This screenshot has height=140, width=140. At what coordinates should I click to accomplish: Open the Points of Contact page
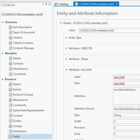click(x=23, y=94)
